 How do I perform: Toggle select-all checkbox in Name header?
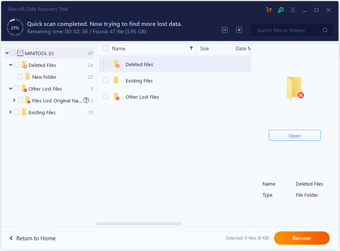tap(105, 48)
